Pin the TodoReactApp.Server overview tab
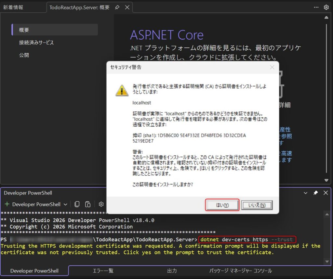Image resolution: width=333 pixels, height=279 pixels. click(117, 7)
